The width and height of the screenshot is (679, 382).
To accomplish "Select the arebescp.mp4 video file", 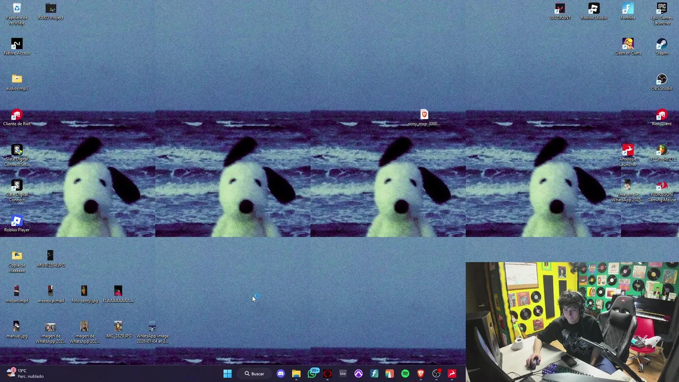I will click(51, 294).
